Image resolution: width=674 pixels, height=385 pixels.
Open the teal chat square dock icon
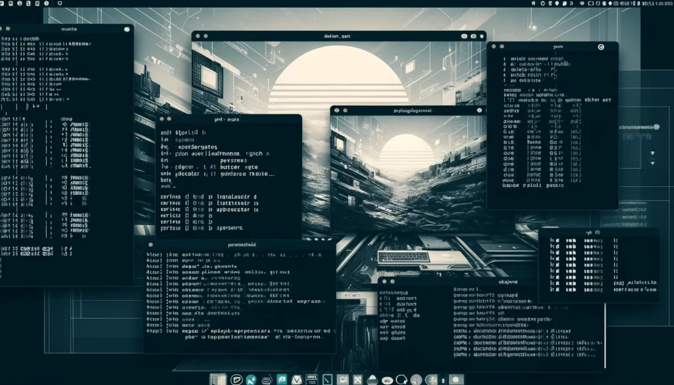coord(282,379)
